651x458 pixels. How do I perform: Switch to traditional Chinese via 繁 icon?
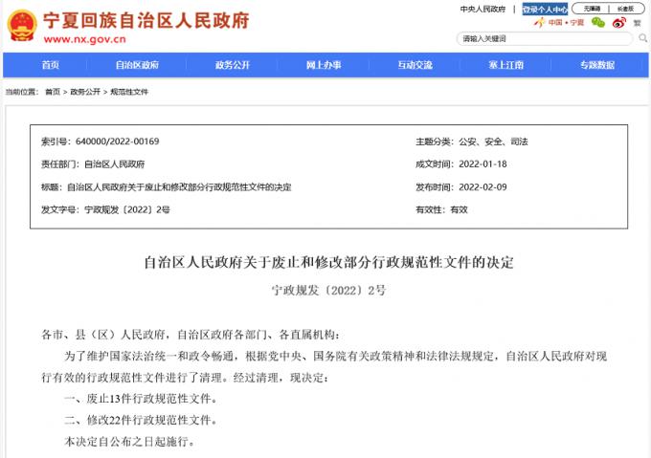click(638, 23)
